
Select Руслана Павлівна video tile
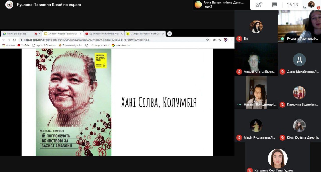pyautogui.click(x=299, y=26)
